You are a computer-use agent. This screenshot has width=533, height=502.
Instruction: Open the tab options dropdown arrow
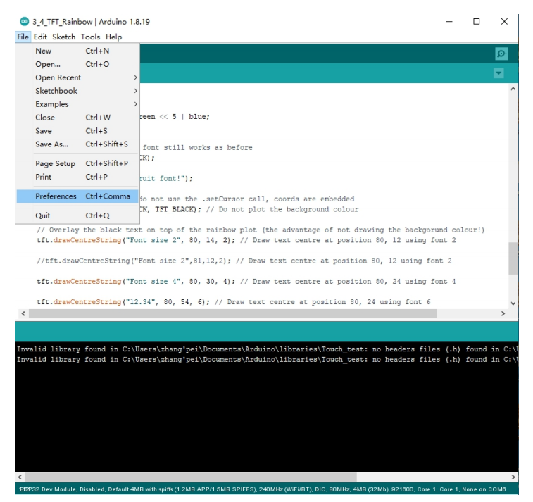pyautogui.click(x=502, y=73)
